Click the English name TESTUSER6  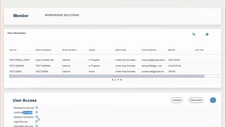[42, 72]
